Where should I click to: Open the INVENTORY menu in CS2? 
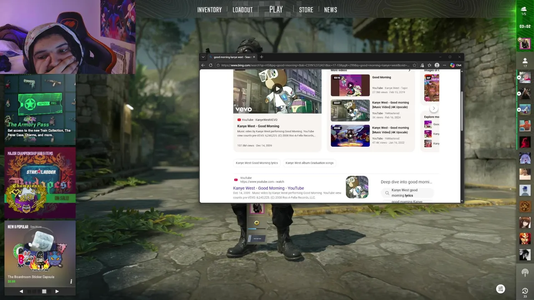209,10
